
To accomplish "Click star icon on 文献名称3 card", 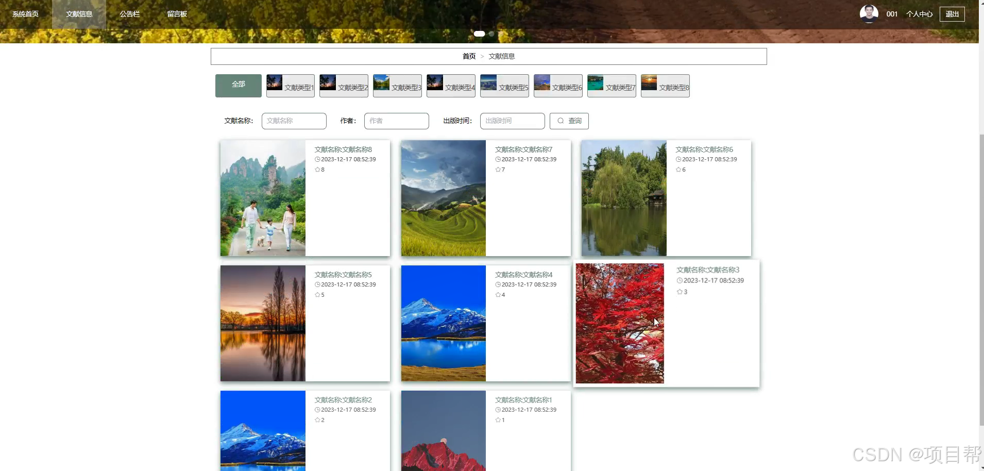I will pos(680,292).
